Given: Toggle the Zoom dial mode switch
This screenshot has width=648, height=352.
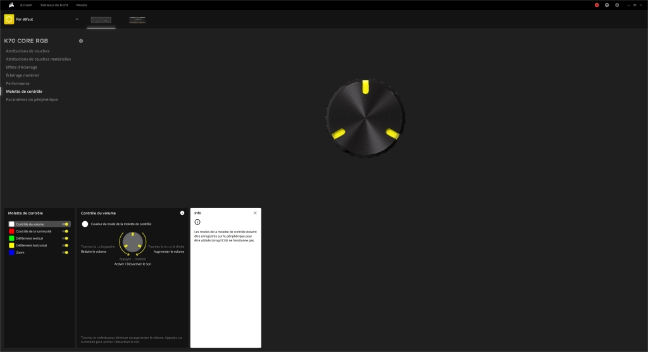Looking at the screenshot, I should coord(65,252).
